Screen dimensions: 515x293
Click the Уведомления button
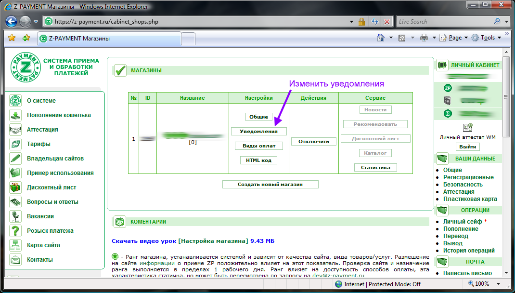pos(259,131)
